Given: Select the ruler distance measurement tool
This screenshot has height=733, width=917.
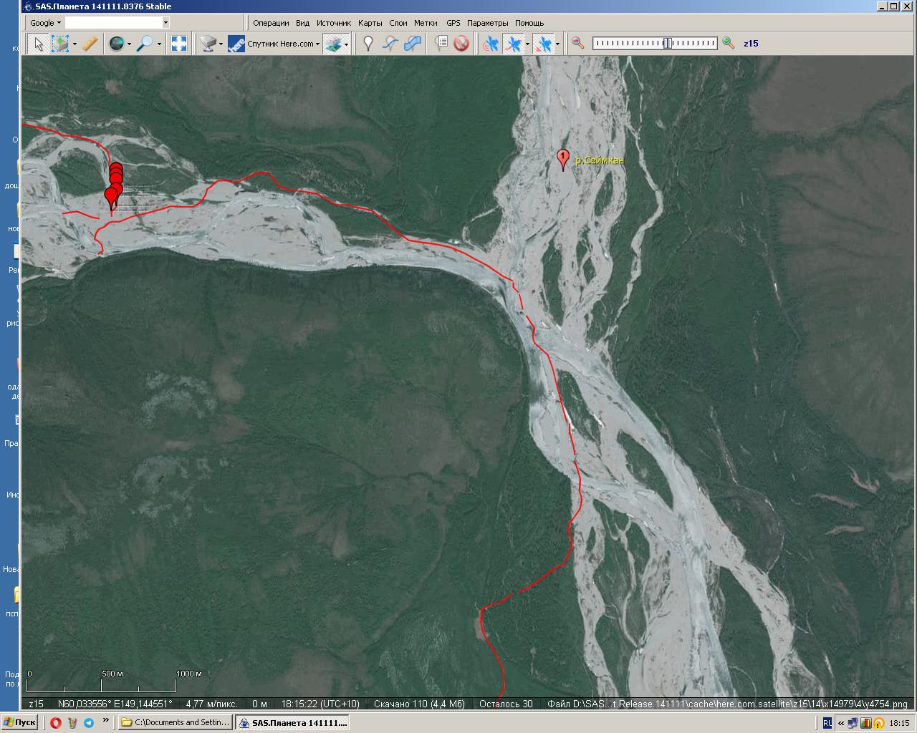Looking at the screenshot, I should 90,44.
